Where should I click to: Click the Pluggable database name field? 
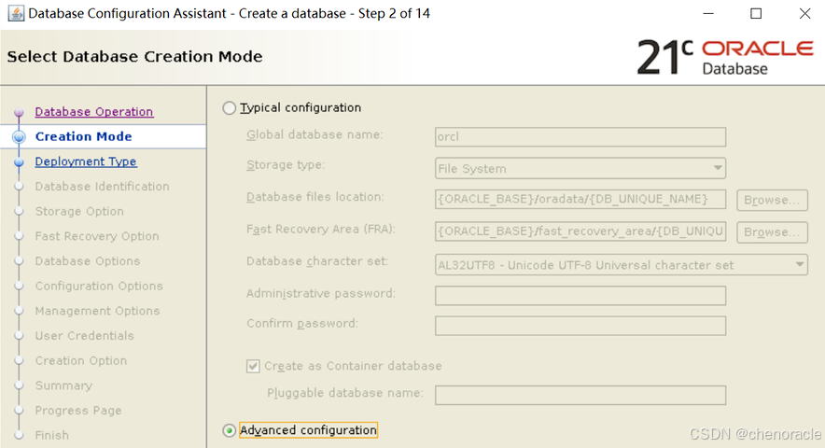point(580,394)
